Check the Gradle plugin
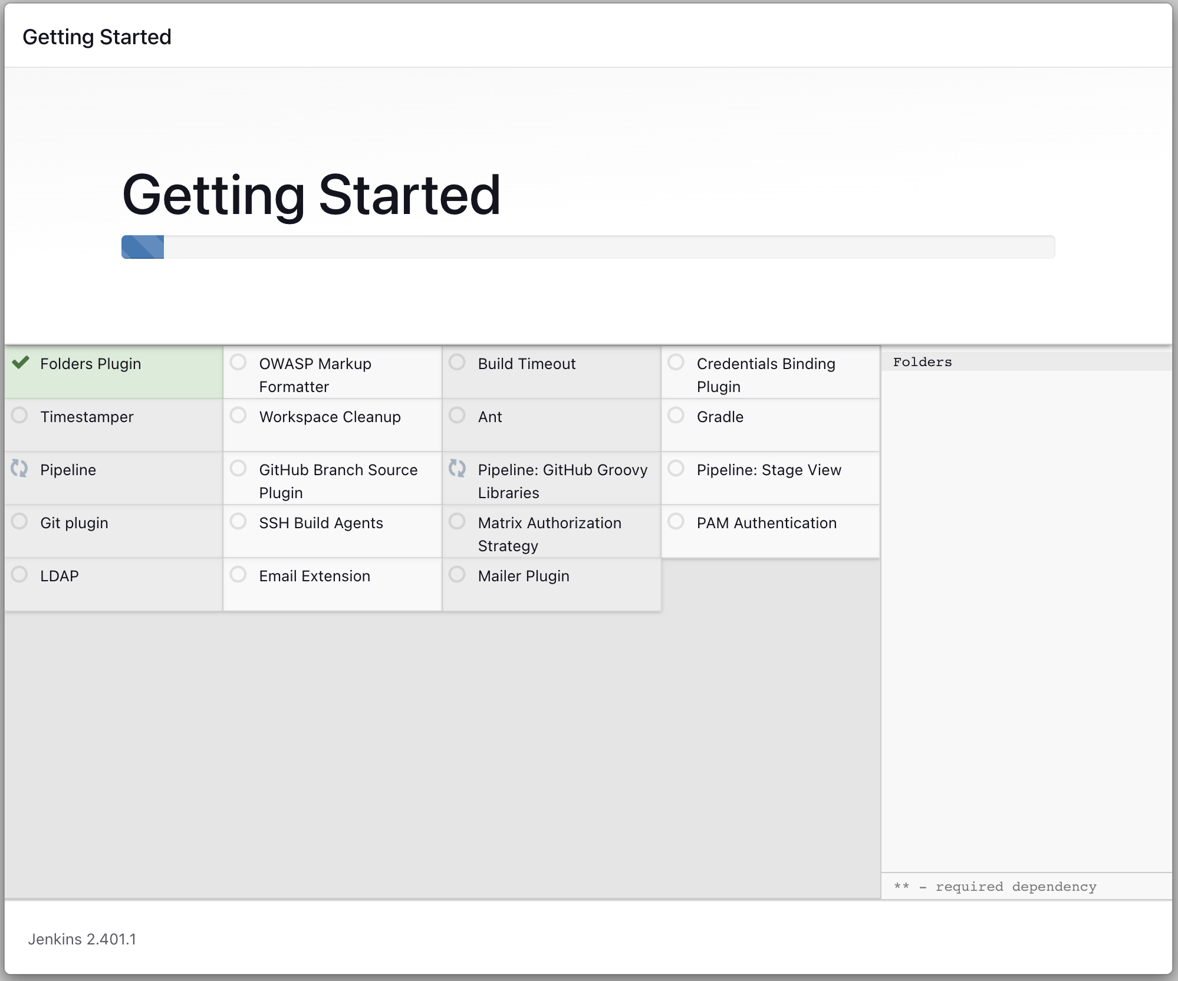1178x981 pixels. [x=676, y=416]
